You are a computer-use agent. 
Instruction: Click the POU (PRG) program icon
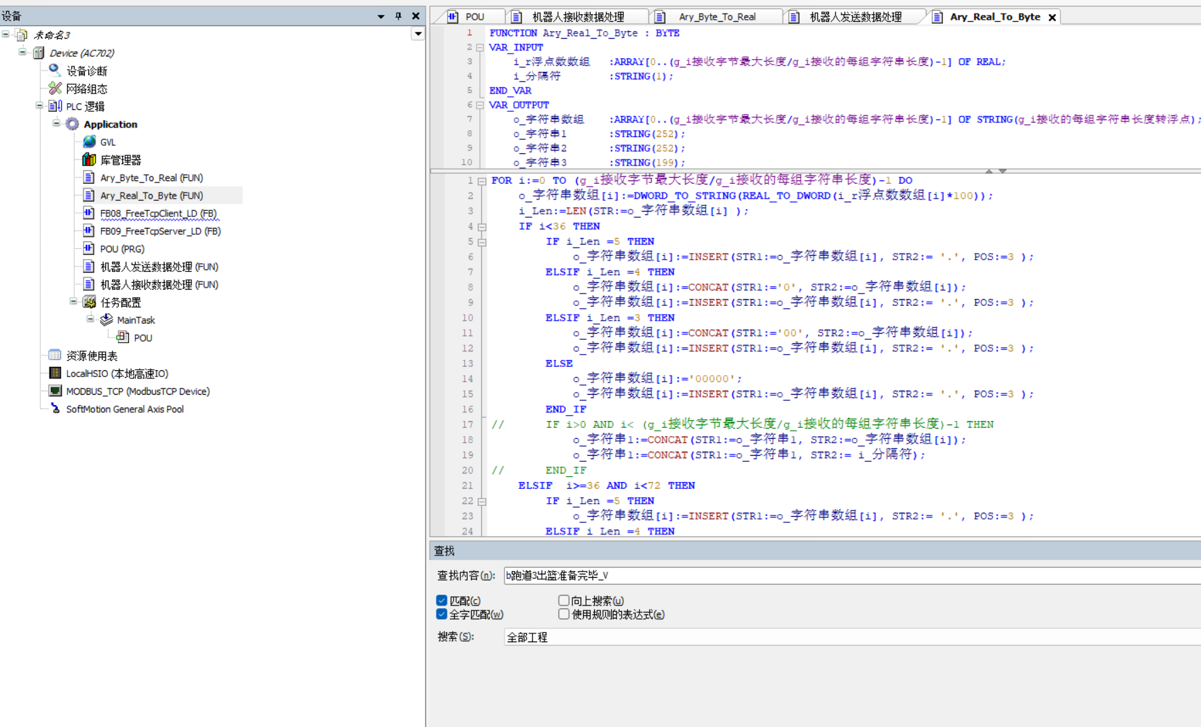[89, 248]
